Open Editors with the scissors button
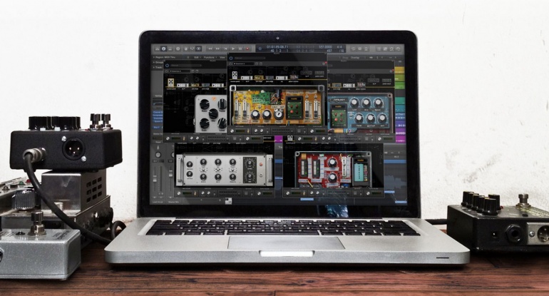This screenshot has height=296, width=549. point(198,49)
